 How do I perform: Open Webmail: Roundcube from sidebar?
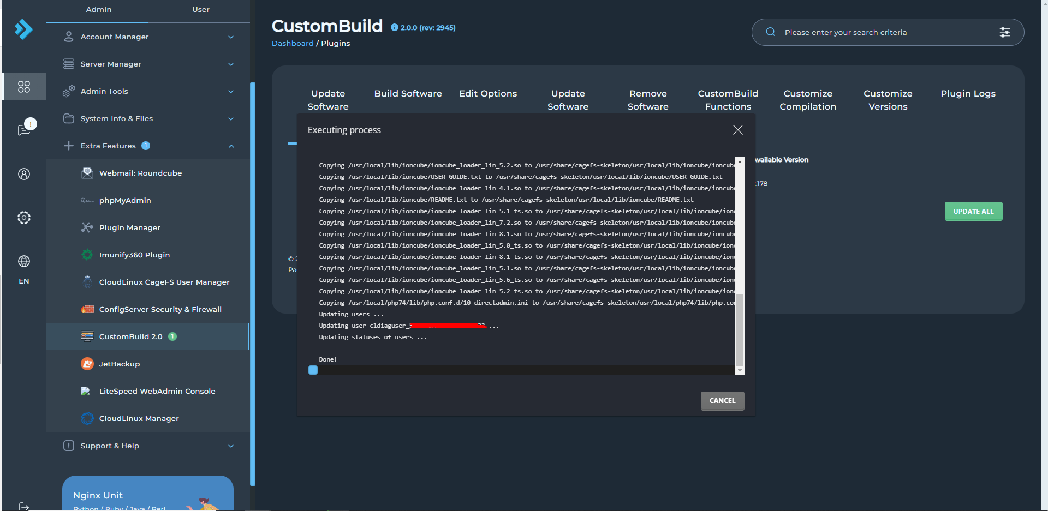[x=140, y=173]
